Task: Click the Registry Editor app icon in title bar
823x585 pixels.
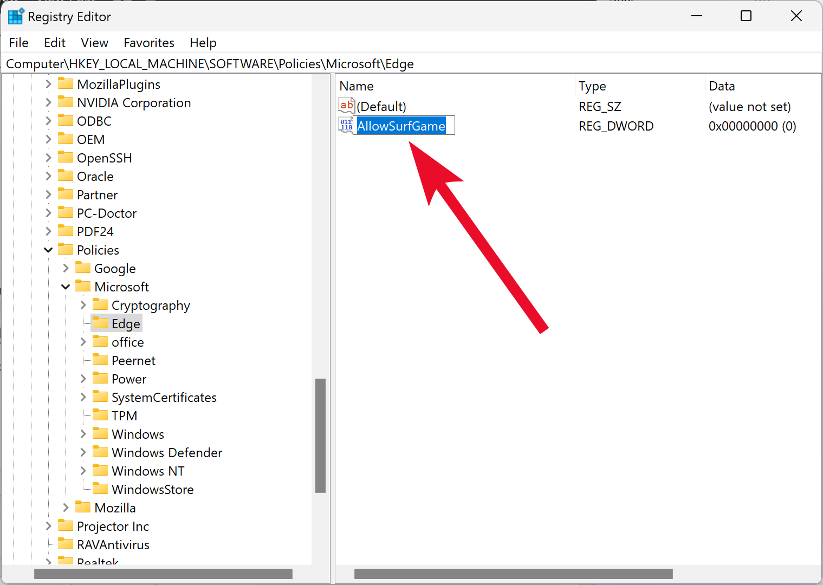Action: (x=16, y=16)
